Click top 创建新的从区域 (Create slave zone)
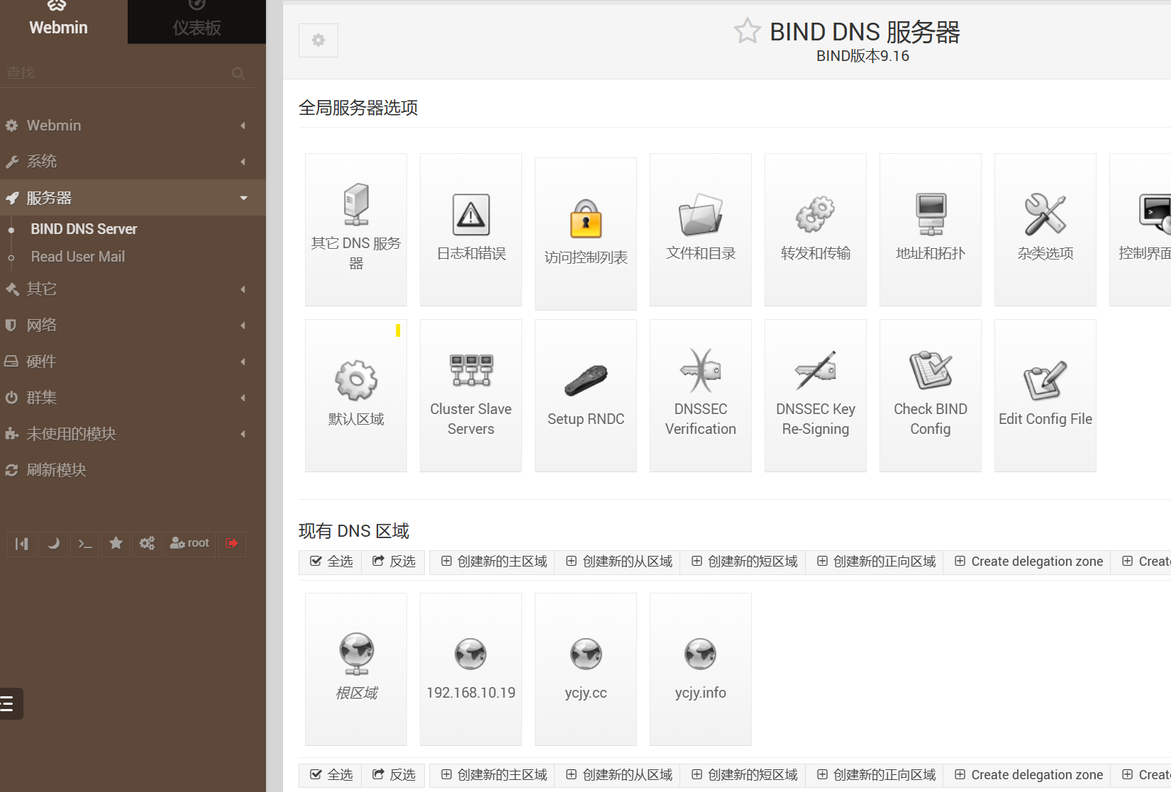1171x792 pixels. point(618,562)
